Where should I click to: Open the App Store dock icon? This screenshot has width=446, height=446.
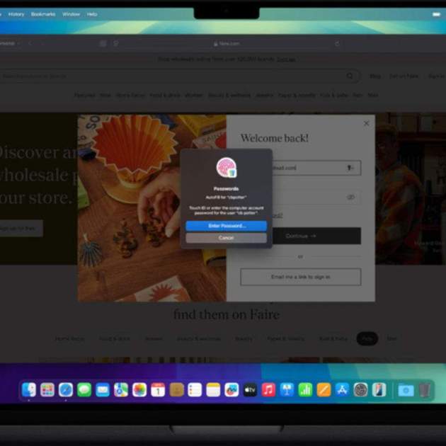coord(342,389)
